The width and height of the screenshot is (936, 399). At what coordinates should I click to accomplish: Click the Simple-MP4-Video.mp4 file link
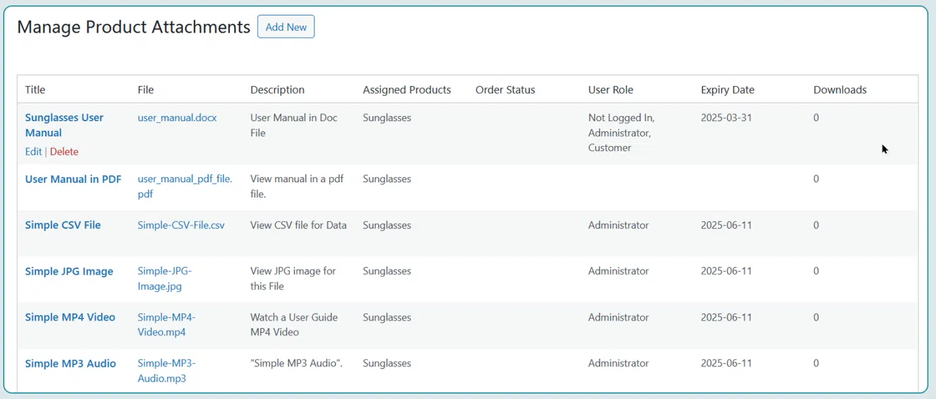click(x=166, y=325)
